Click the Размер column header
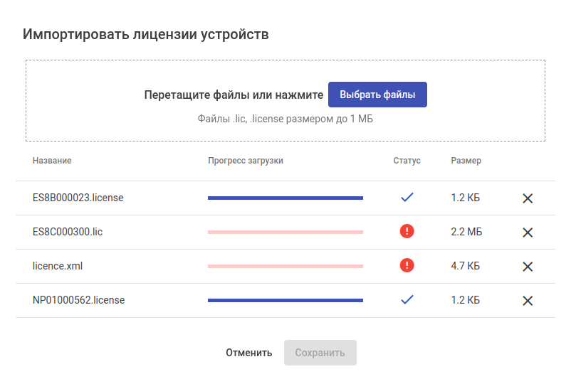 pos(466,161)
